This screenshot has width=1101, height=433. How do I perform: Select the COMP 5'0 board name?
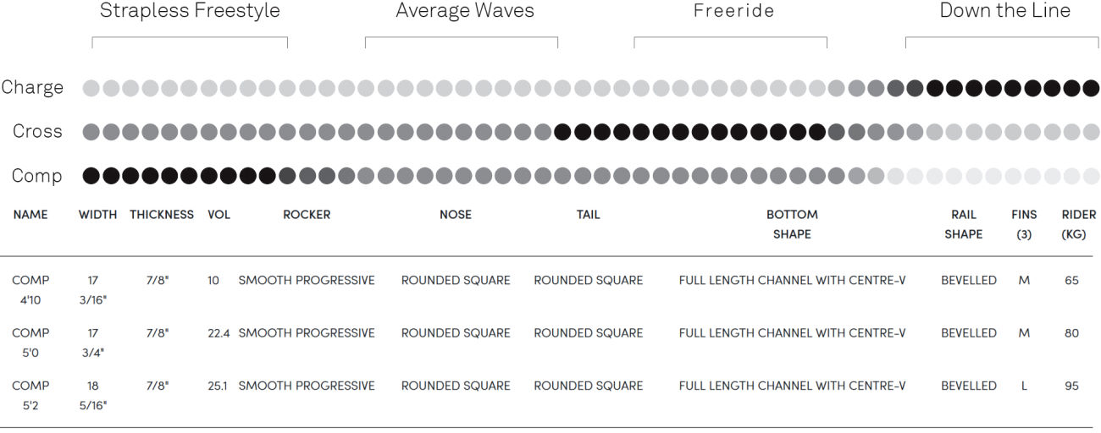tap(30, 343)
